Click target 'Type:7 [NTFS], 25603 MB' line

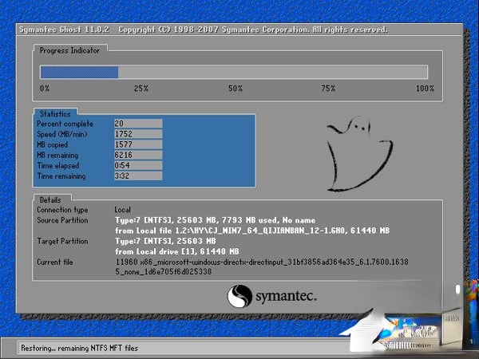pyautogui.click(x=165, y=241)
